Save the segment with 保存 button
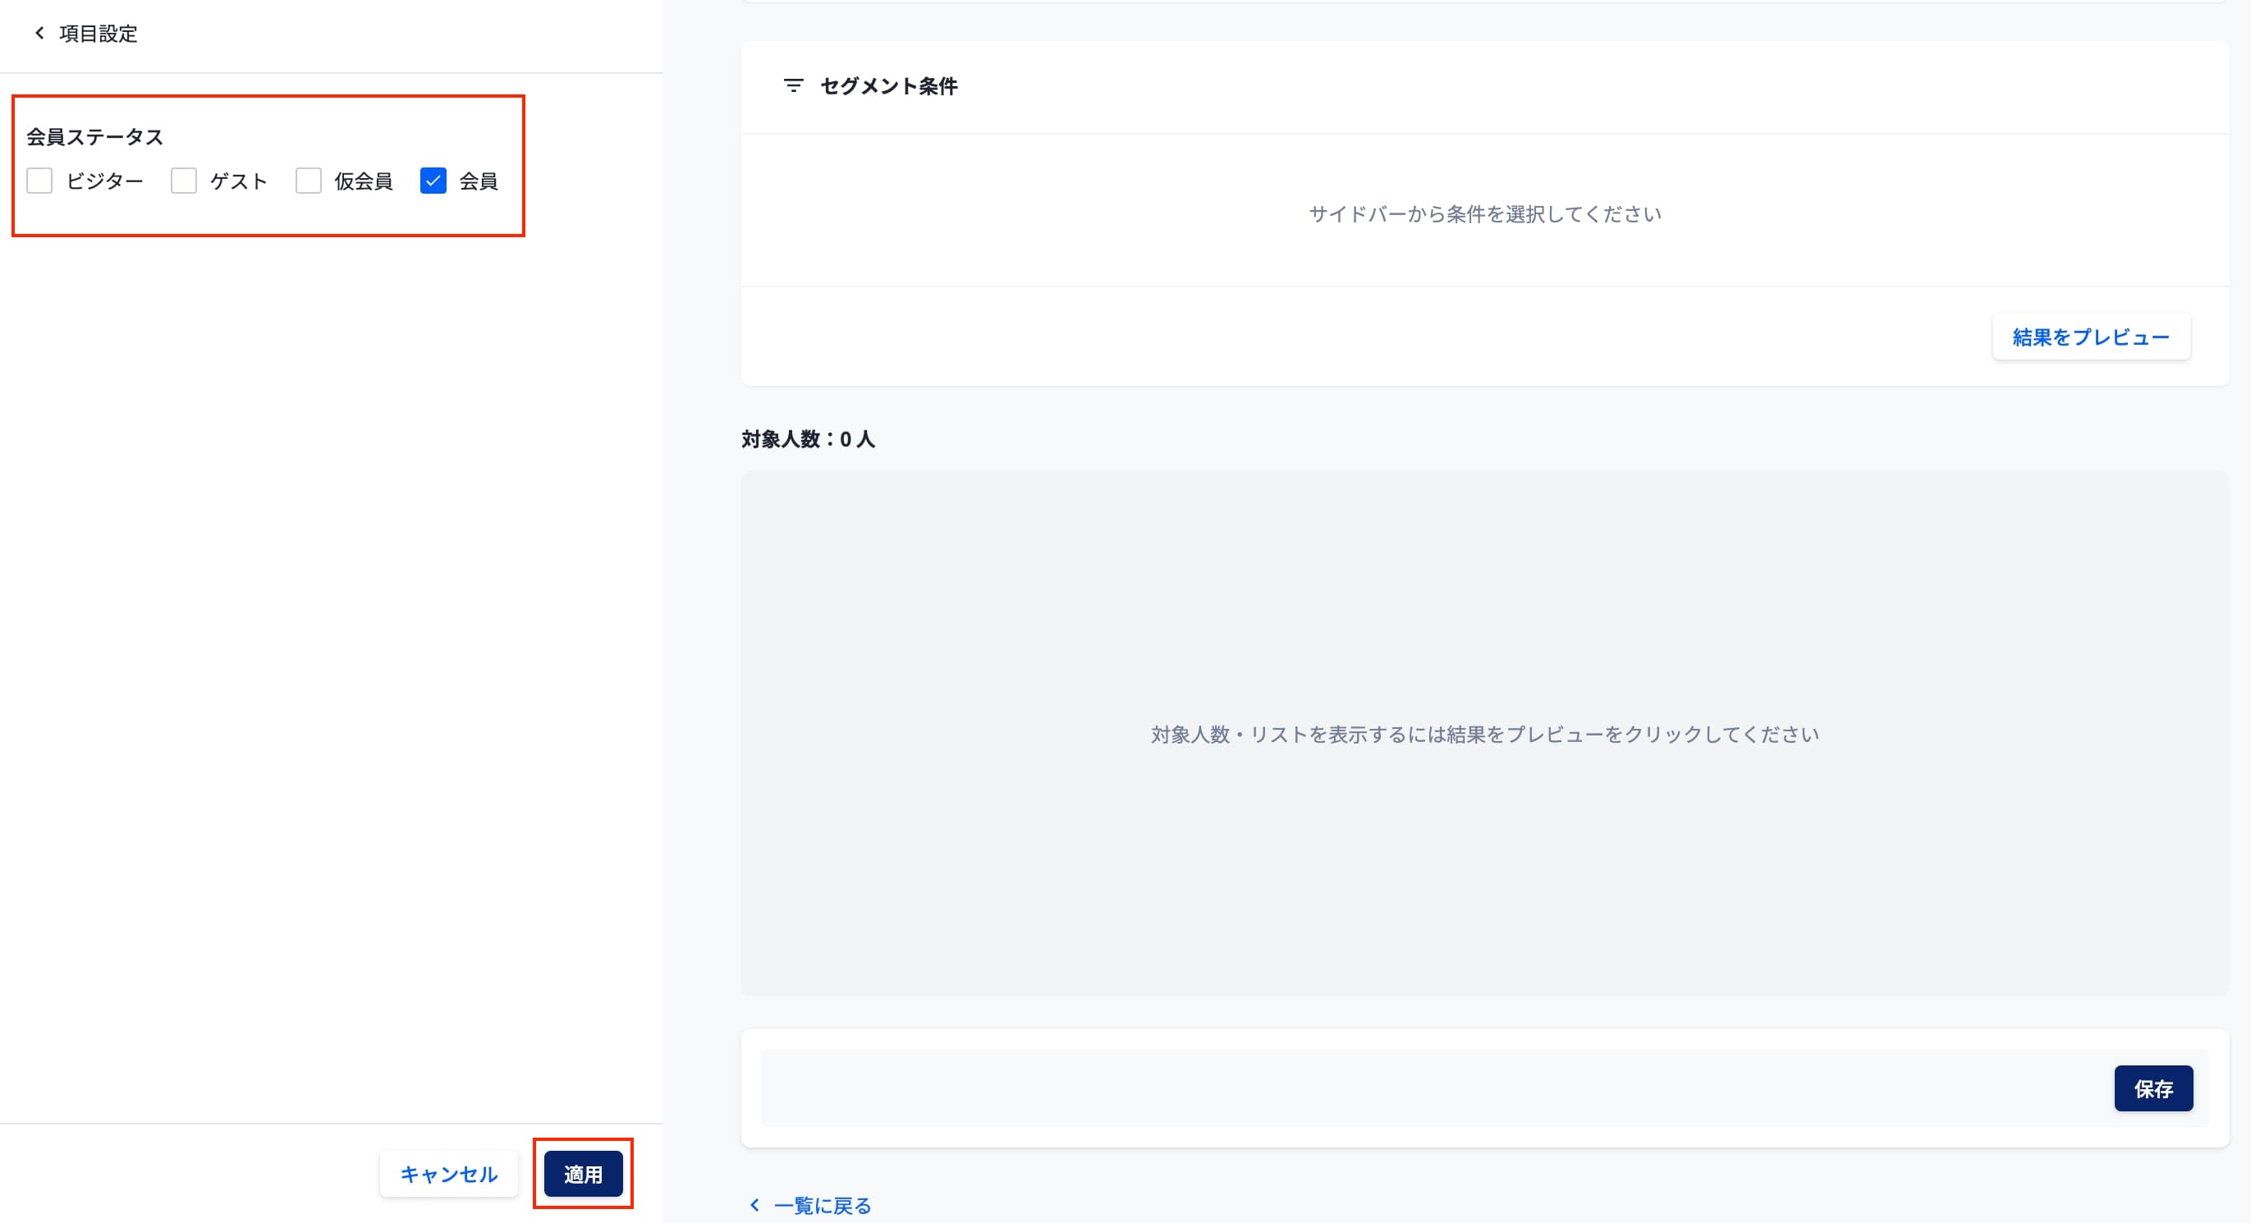 (2152, 1088)
